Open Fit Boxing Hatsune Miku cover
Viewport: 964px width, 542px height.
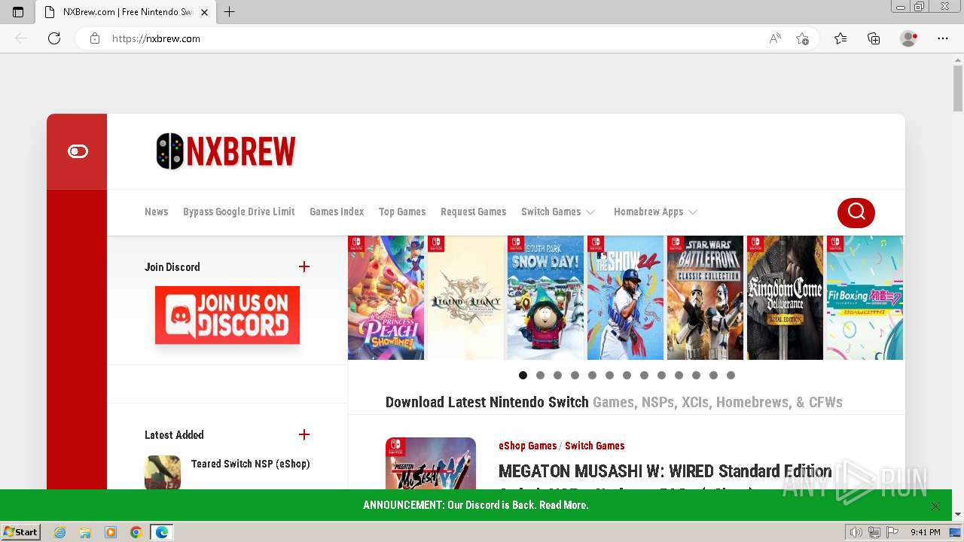865,297
